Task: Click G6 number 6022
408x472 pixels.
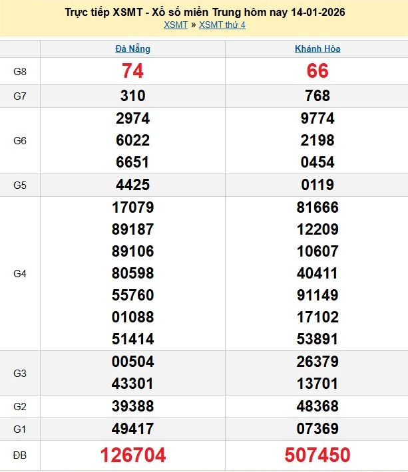Action: 132,140
